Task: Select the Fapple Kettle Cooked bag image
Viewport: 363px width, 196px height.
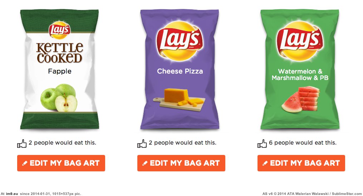Action: 59,69
